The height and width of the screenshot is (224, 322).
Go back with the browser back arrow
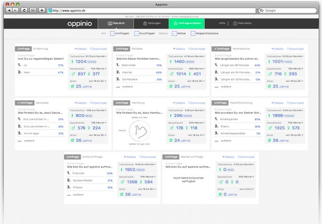click(x=9, y=10)
